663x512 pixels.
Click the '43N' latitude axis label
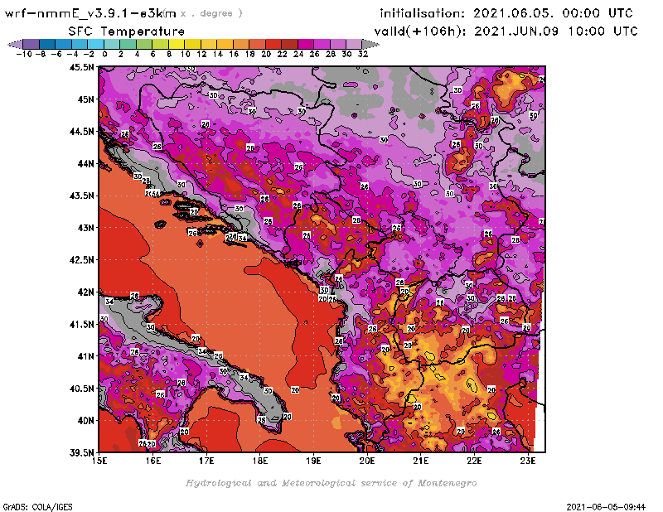point(85,228)
